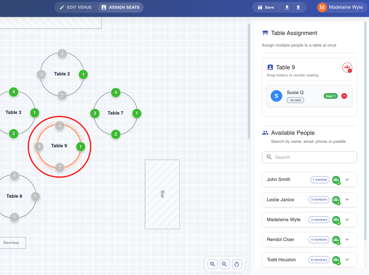
Task: Click the M avatar in the header
Action: click(322, 7)
